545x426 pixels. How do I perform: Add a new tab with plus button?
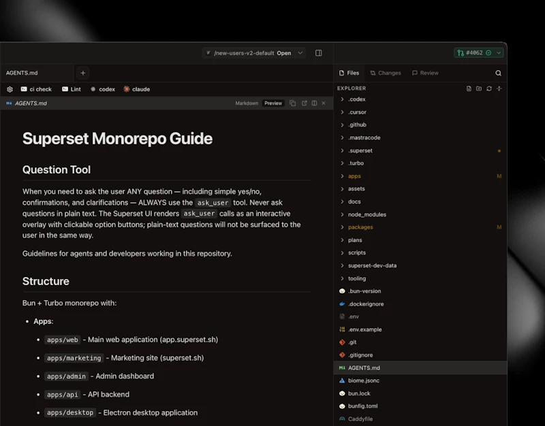point(82,73)
